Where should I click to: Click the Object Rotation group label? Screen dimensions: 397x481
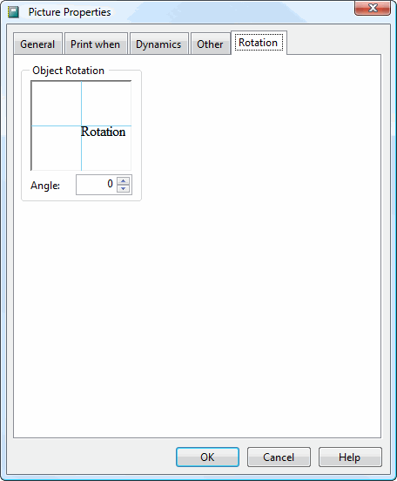click(x=68, y=71)
